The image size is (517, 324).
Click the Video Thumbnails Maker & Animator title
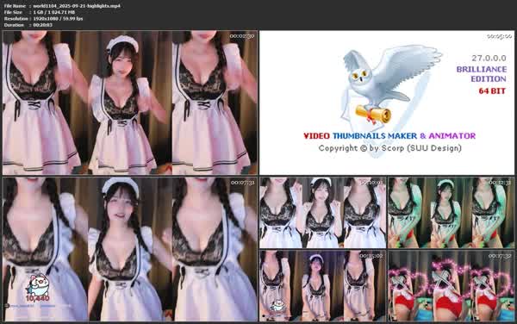[x=389, y=136]
